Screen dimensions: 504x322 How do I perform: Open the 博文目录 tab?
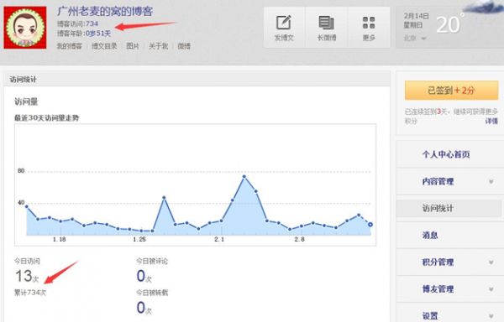click(x=104, y=46)
